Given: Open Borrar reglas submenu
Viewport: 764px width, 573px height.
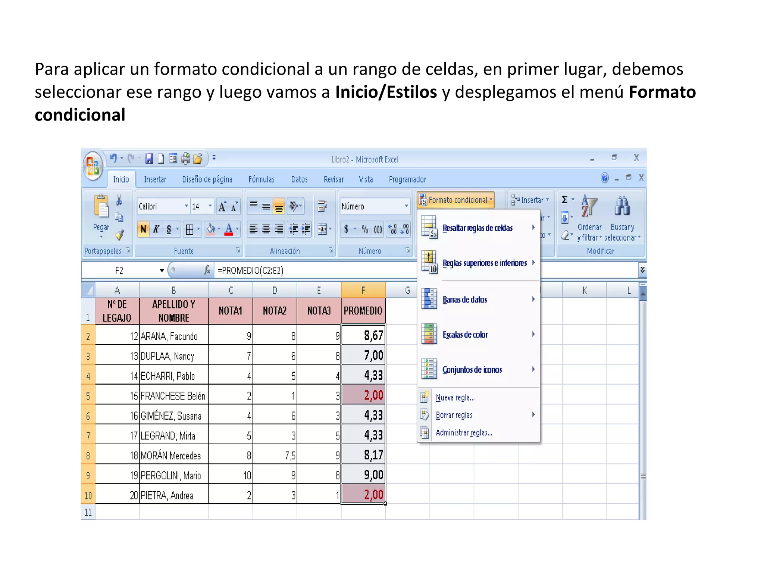Looking at the screenshot, I should point(479,415).
